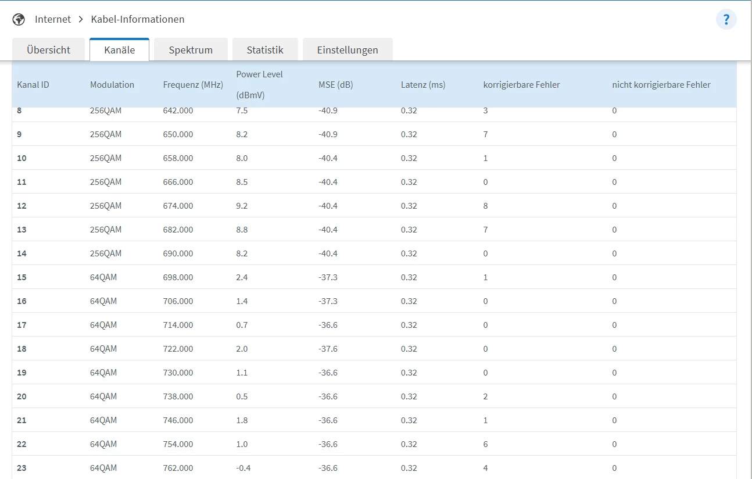Select the Kanäle tab
The image size is (752, 479).
pos(119,50)
